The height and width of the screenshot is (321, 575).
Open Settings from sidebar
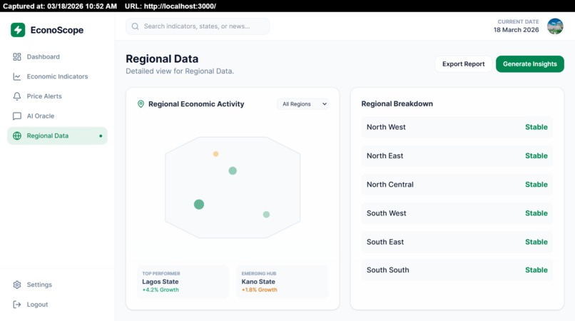tap(57, 285)
